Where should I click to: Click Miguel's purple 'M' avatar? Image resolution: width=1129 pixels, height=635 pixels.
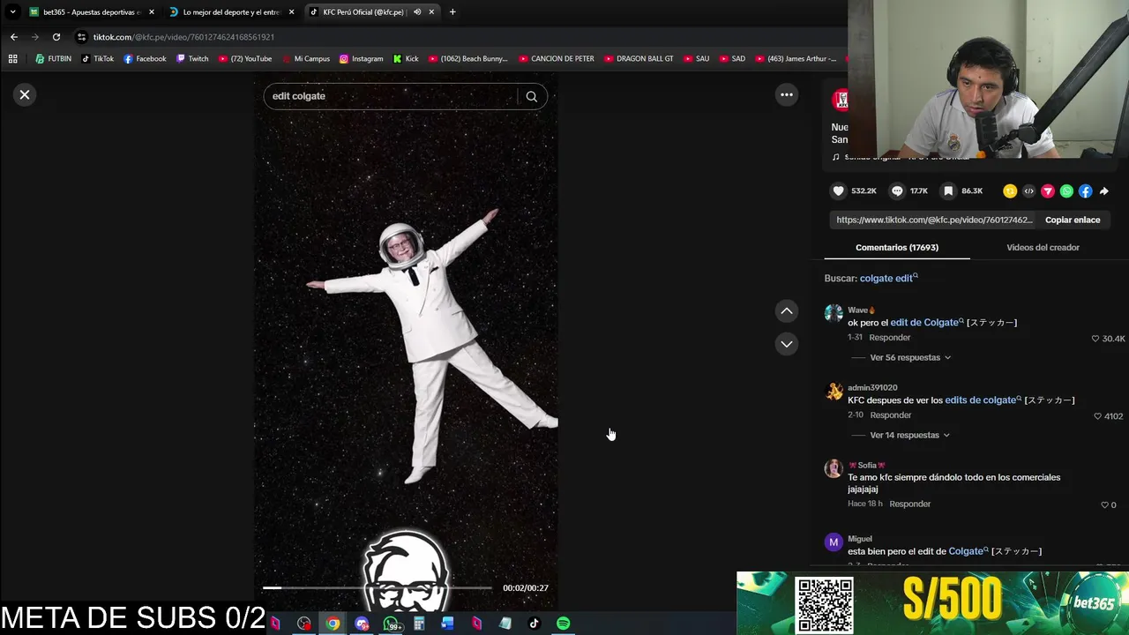pos(834,542)
